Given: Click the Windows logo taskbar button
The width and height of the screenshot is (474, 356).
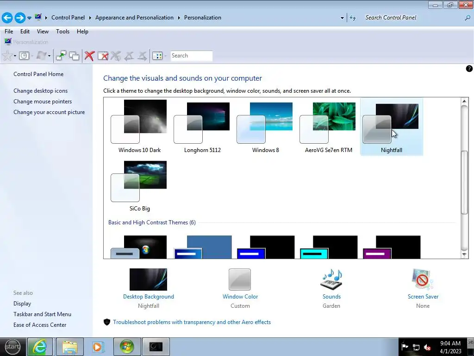Looking at the screenshot, I should pos(127,347).
